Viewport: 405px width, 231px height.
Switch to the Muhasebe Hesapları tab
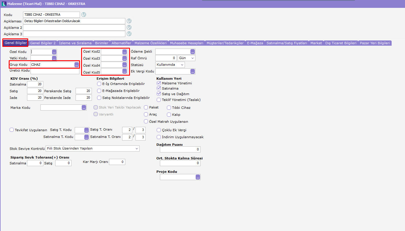(x=186, y=43)
